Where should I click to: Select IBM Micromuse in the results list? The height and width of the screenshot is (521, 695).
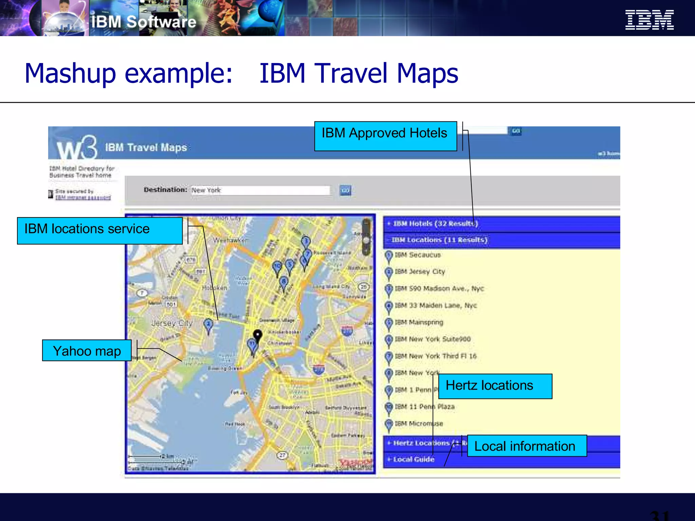pos(419,424)
